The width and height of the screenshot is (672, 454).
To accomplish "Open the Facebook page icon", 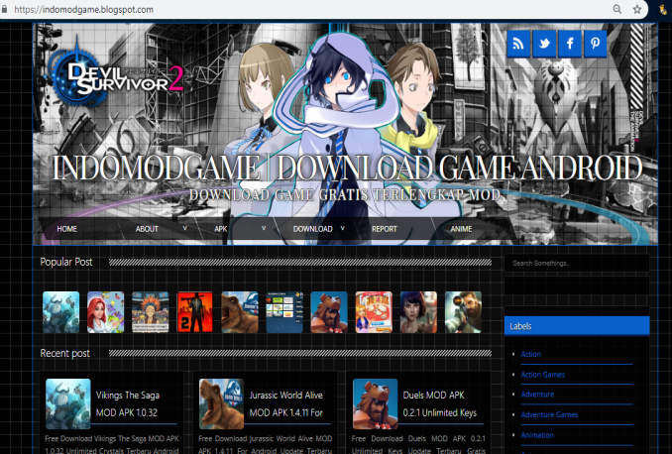I will [x=570, y=45].
